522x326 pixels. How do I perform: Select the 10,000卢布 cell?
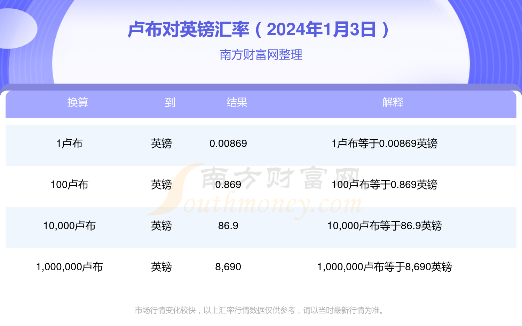tap(69, 226)
